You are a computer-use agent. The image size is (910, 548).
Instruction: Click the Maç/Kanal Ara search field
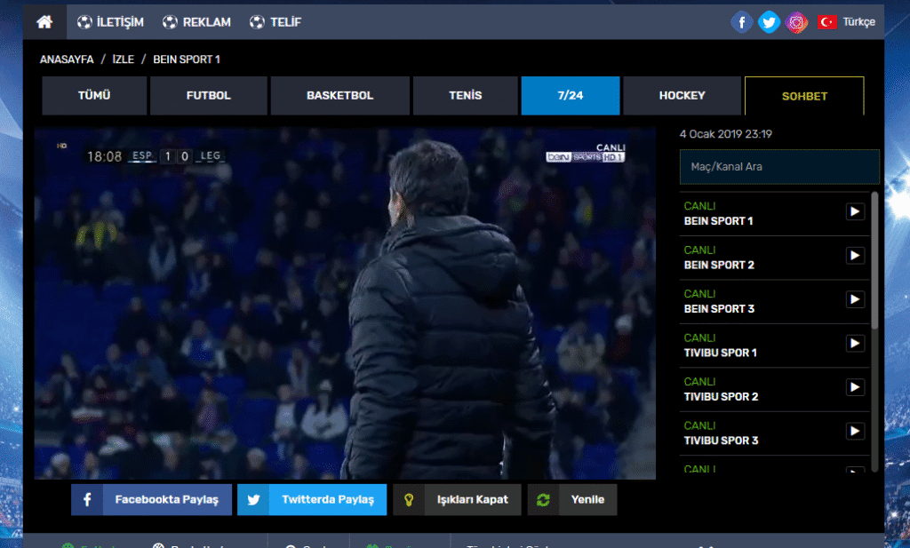[x=779, y=167]
